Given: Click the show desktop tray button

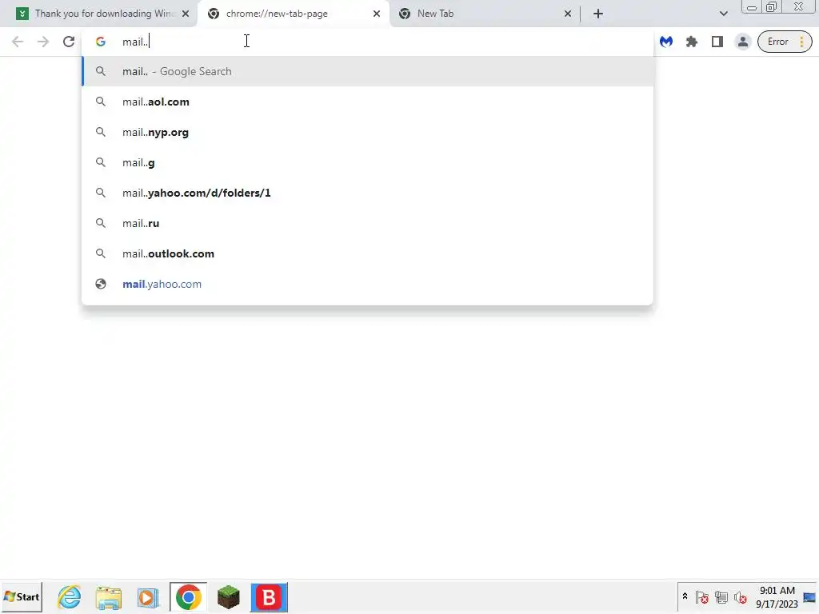Looking at the screenshot, I should pyautogui.click(x=811, y=596).
